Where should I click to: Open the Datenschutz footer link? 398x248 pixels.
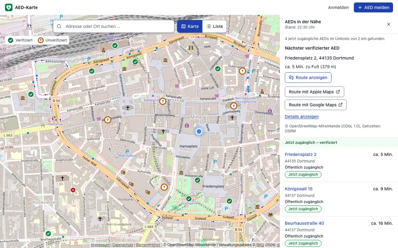tap(123, 245)
